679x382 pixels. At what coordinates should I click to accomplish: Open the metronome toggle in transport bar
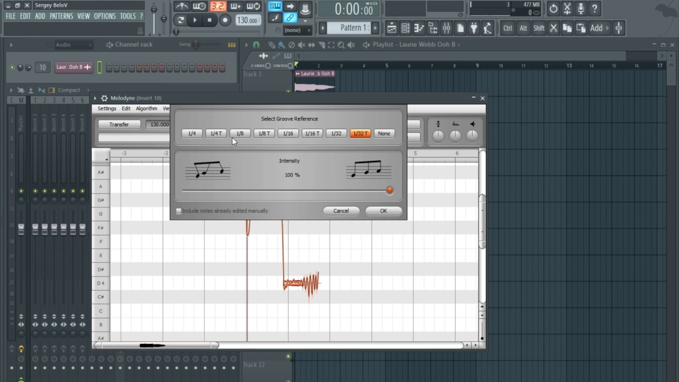[x=182, y=6]
